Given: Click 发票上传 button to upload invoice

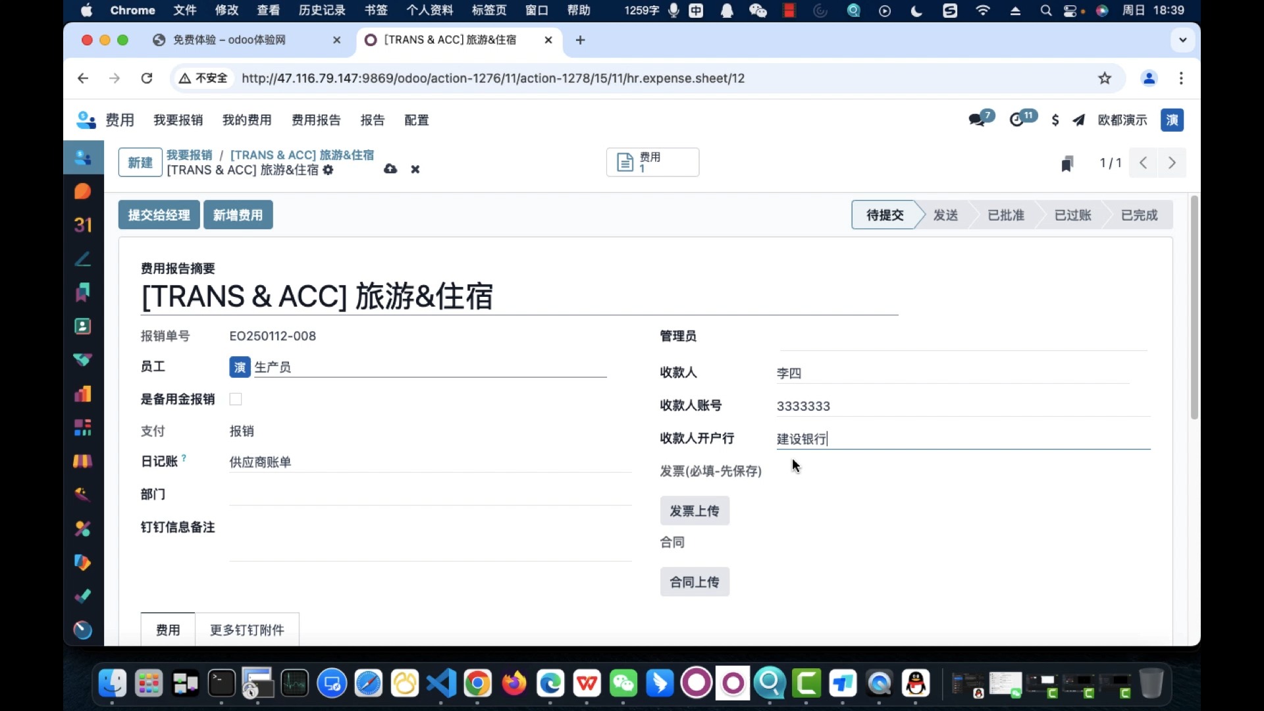Looking at the screenshot, I should pyautogui.click(x=694, y=510).
